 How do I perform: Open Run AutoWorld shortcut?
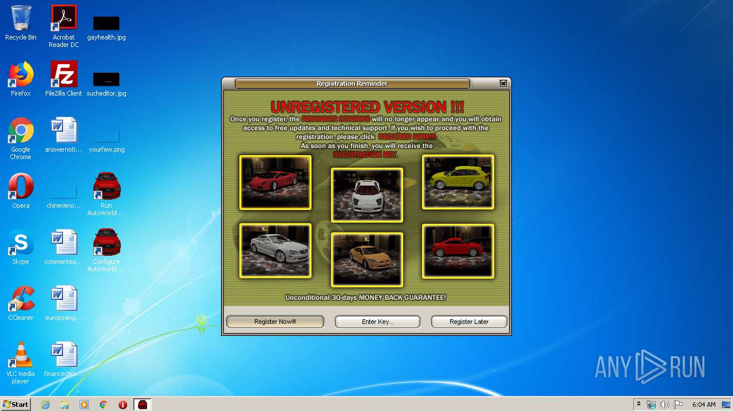click(x=107, y=195)
